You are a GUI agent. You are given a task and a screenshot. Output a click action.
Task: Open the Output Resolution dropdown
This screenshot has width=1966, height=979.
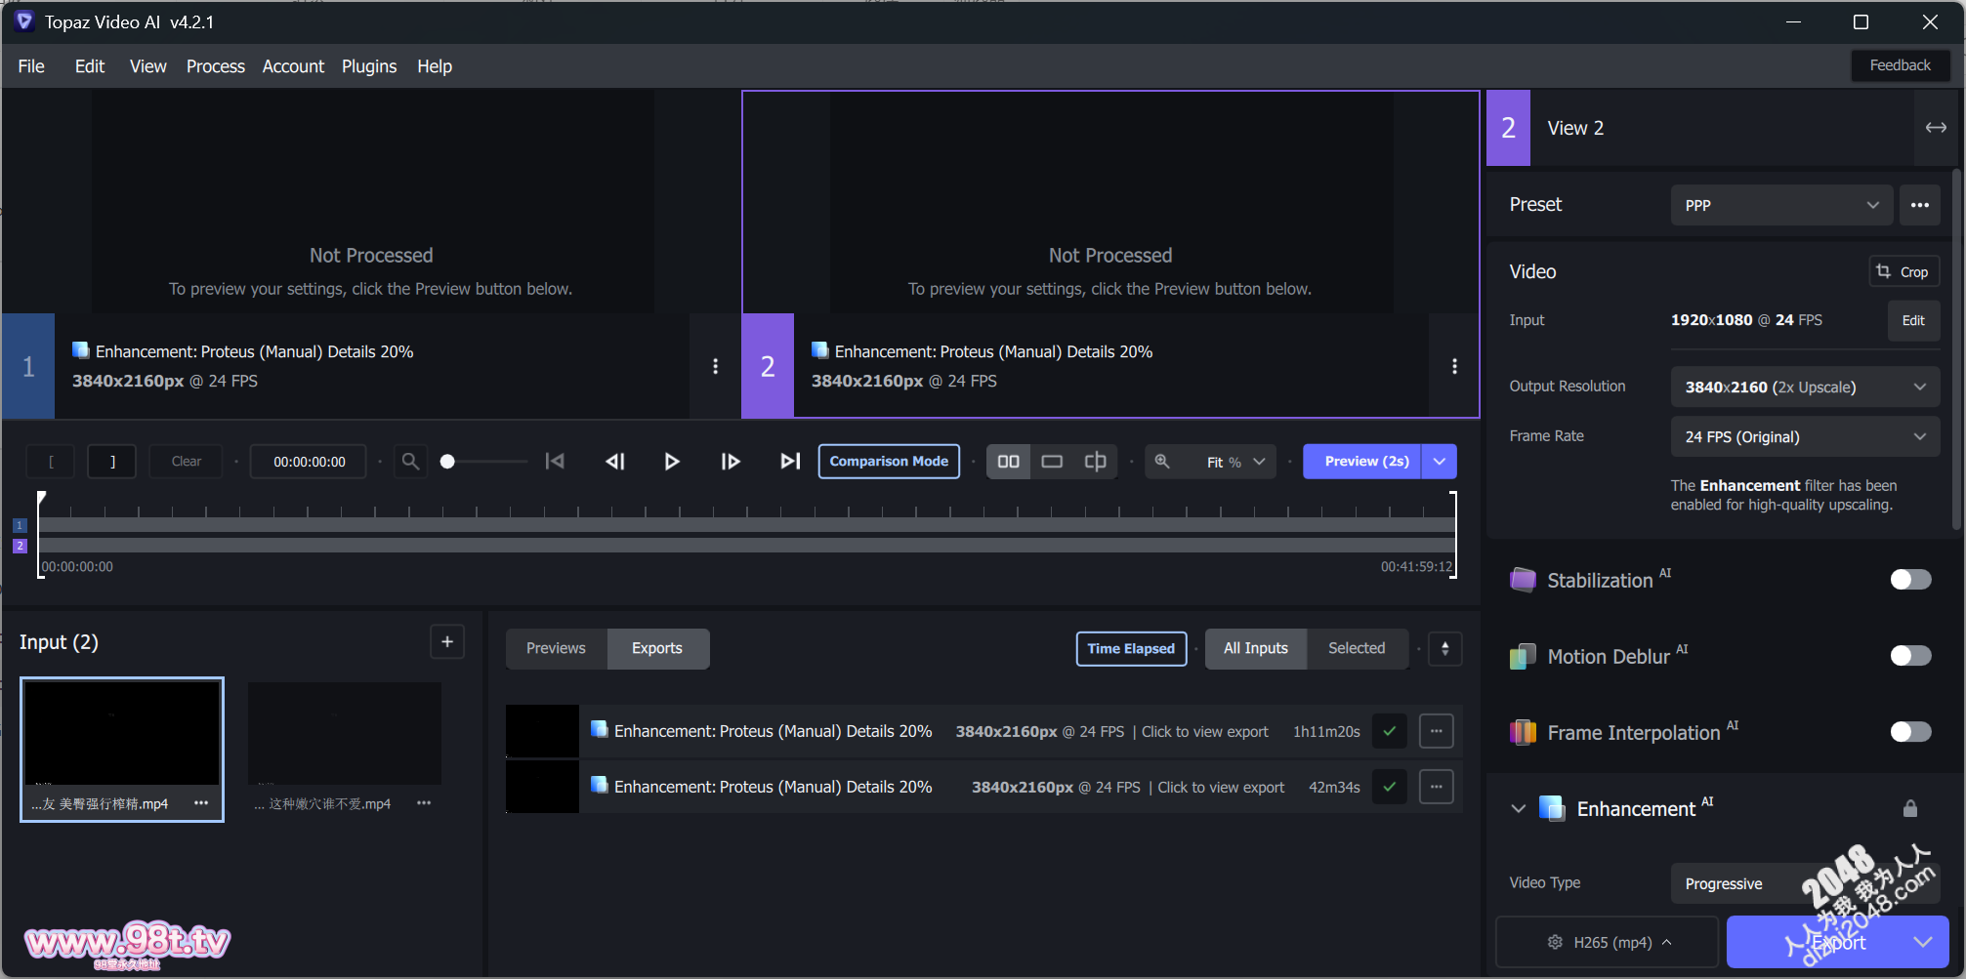point(1804,388)
